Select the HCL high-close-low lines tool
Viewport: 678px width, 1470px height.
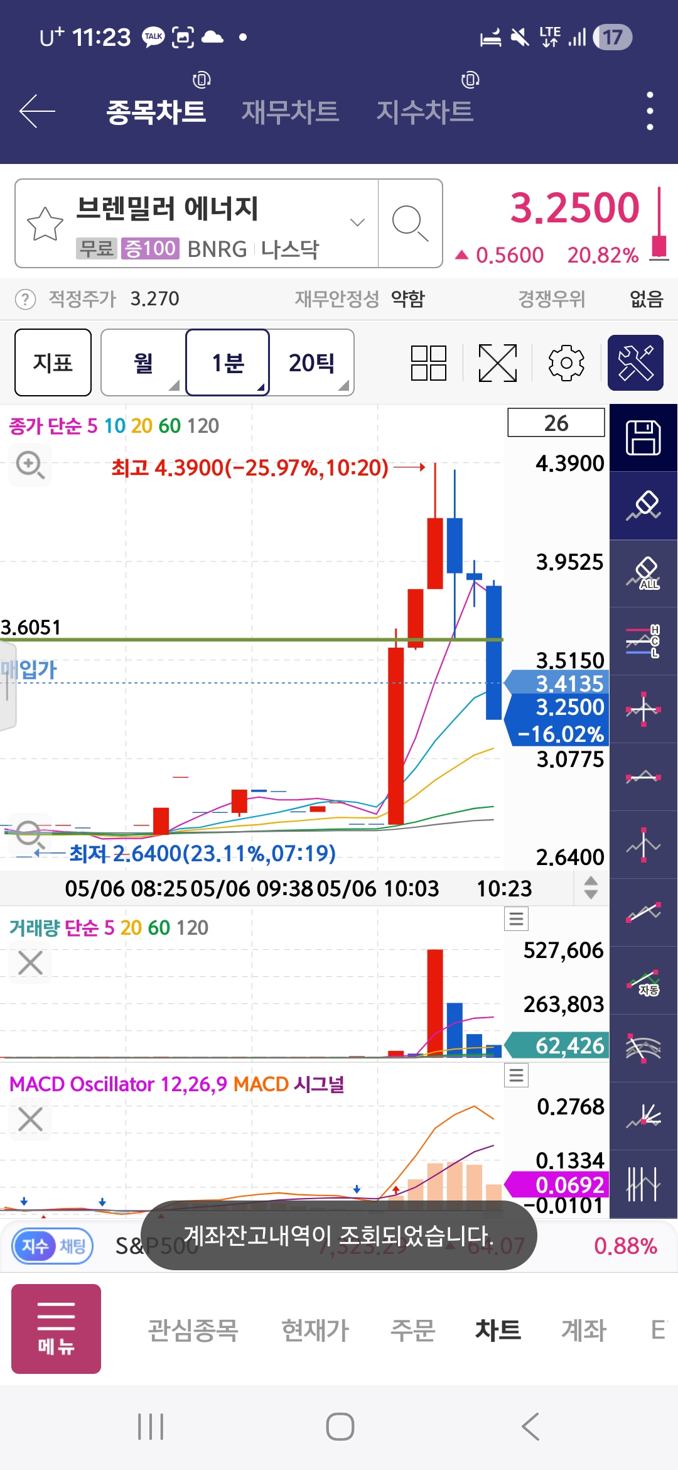tap(643, 641)
